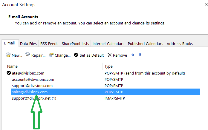
Task: Click the Repair tools icon
Action: click(x=28, y=55)
